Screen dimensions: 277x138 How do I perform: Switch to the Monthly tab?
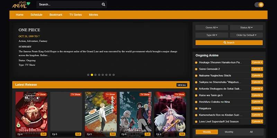coord(229,132)
